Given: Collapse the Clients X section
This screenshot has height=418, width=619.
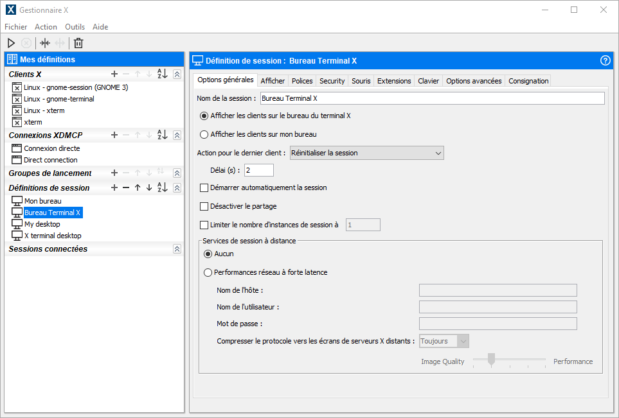Looking at the screenshot, I should tap(177, 74).
